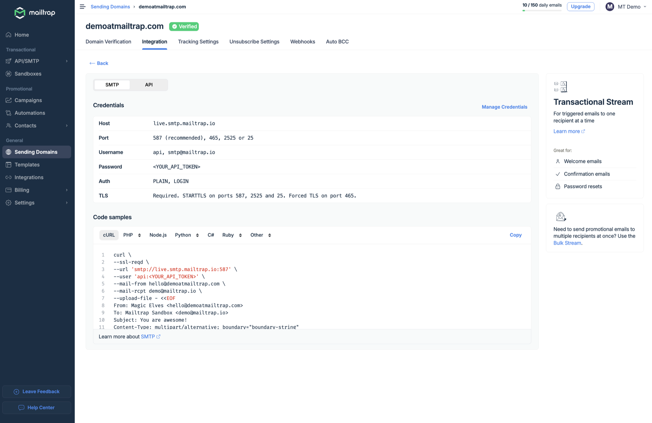
Task: Open the Webhooks tab
Action: click(x=303, y=42)
